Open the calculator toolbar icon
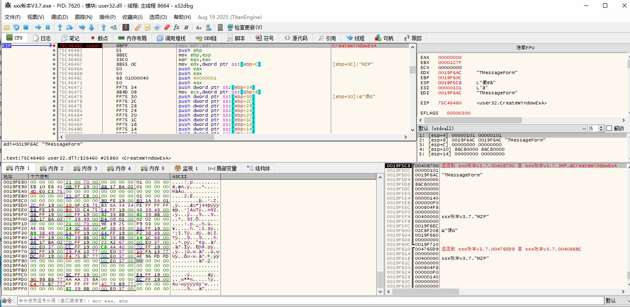This screenshot has width=630, height=307. coord(220,27)
